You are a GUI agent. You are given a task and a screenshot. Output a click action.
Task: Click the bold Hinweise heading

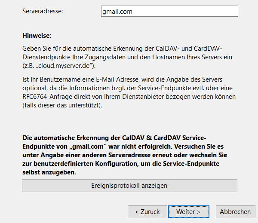(36, 35)
